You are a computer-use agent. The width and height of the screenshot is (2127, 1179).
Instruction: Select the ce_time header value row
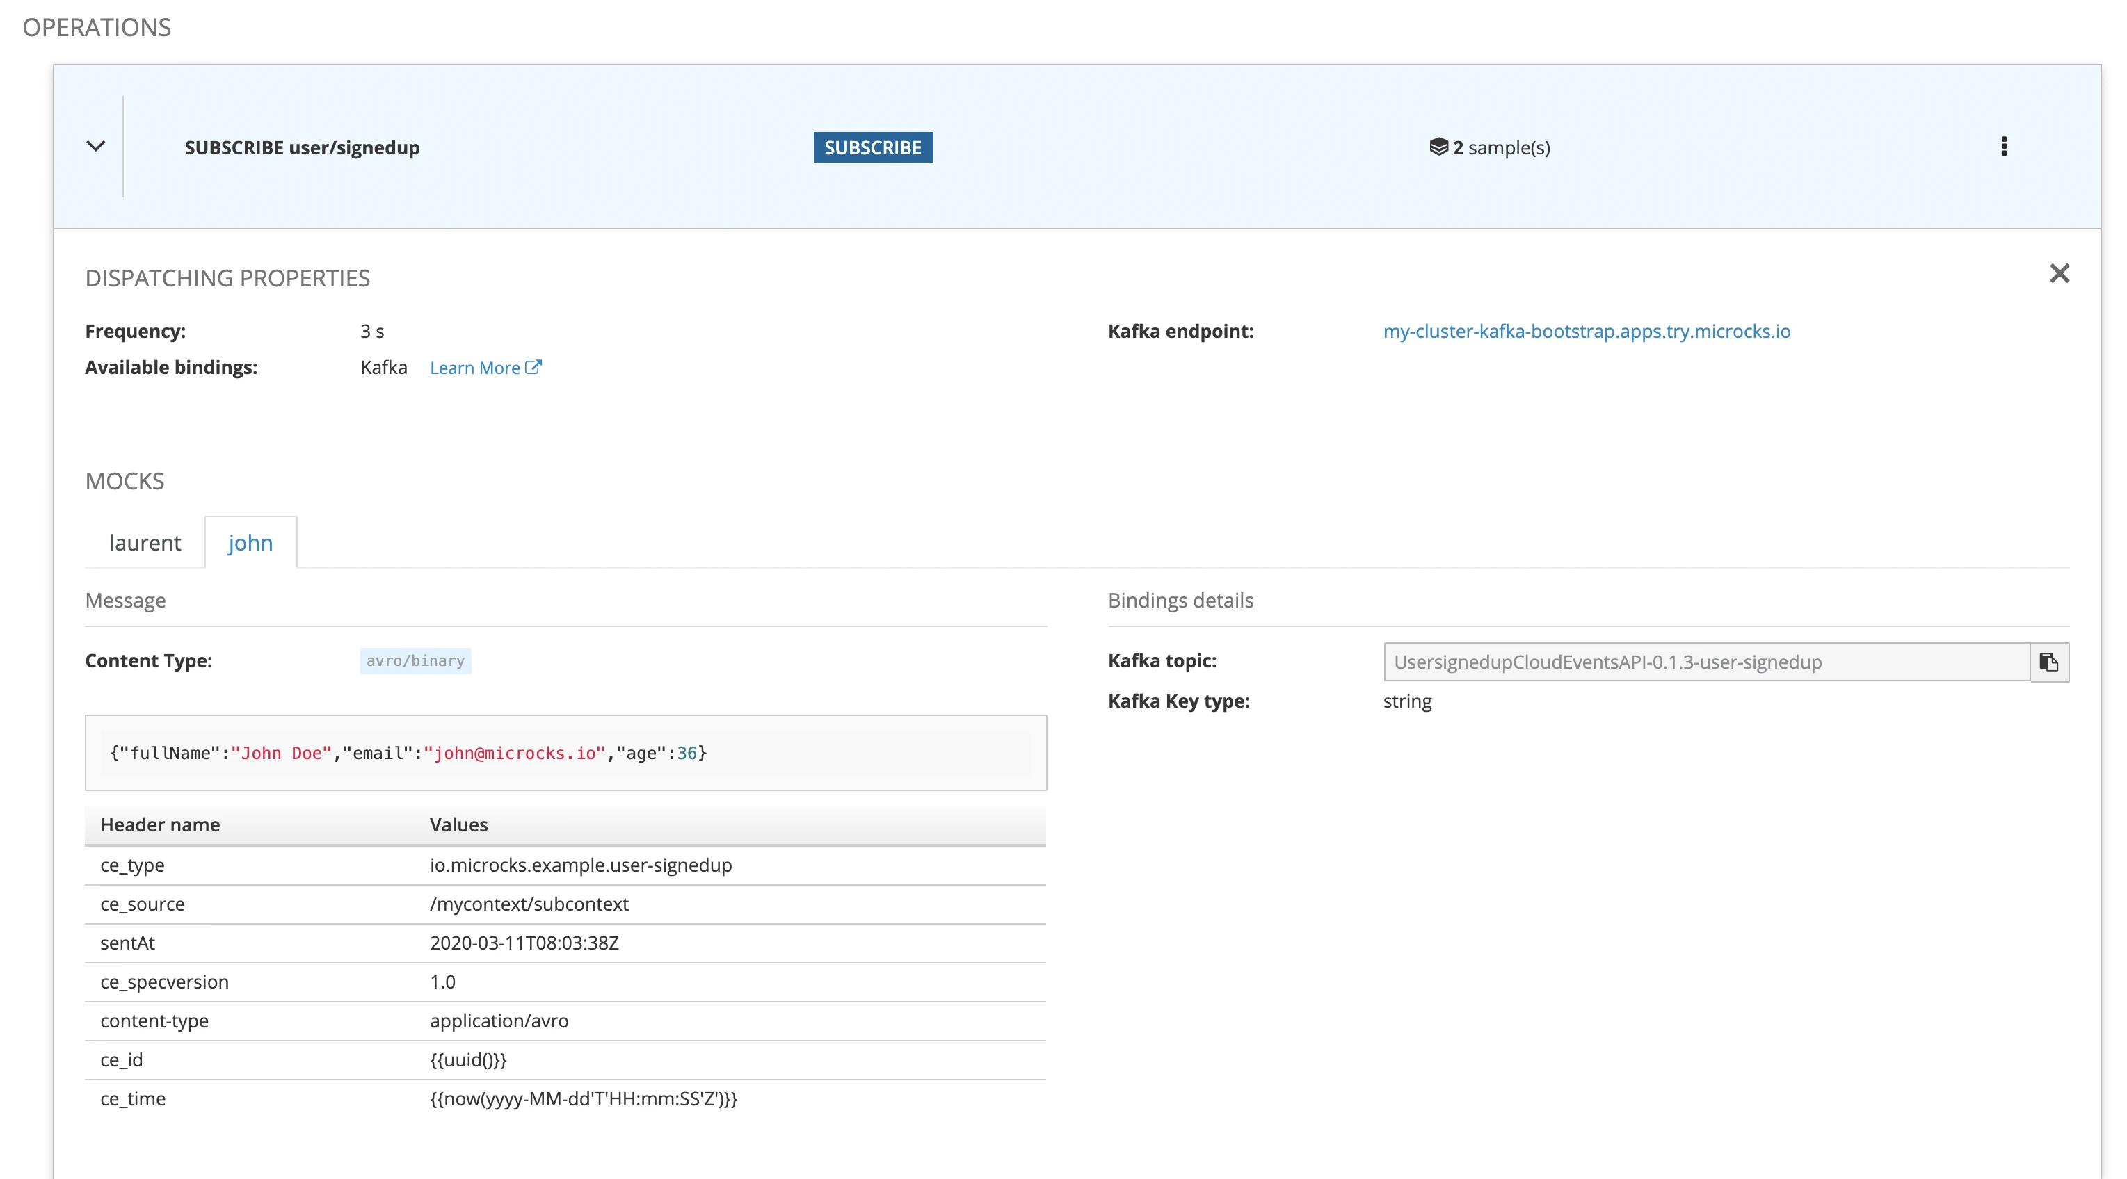pyautogui.click(x=583, y=1098)
